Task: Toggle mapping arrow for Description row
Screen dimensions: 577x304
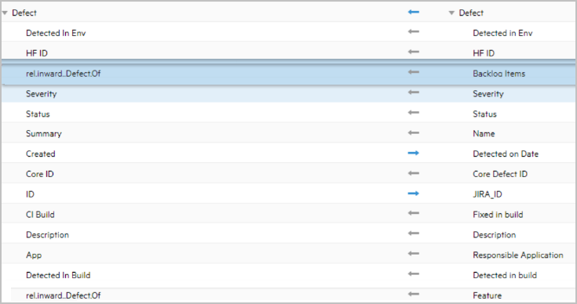Action: (x=414, y=233)
